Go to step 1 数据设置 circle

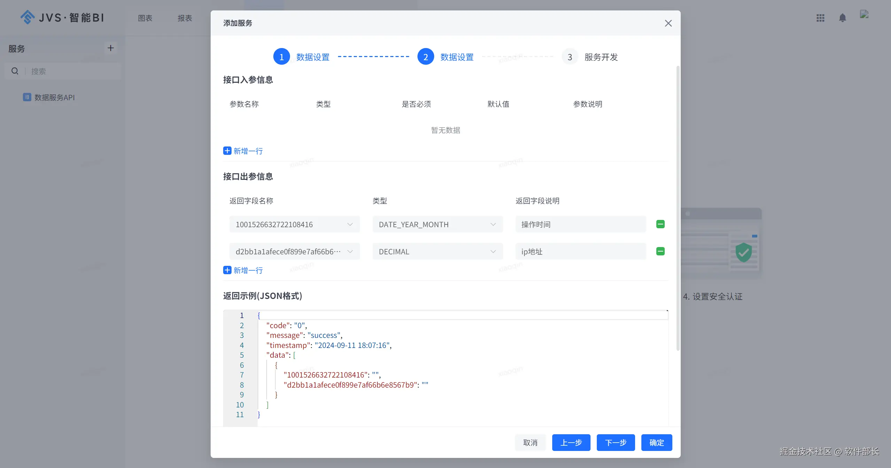[281, 57]
